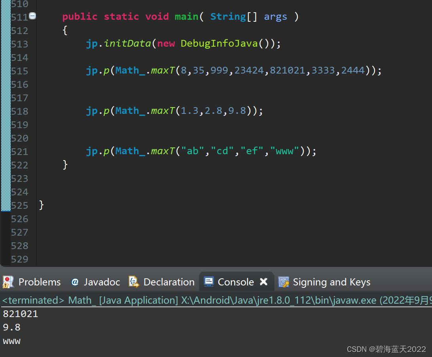Click 'maxT' call on line 518
Image resolution: width=432 pixels, height=357 pixels.
[163, 111]
